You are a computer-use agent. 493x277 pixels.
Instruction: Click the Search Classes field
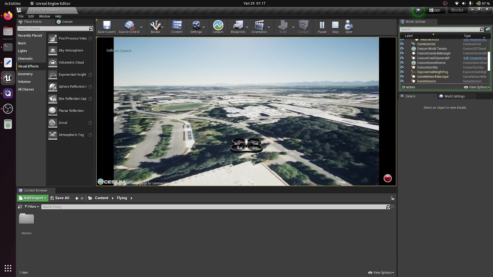(x=55, y=28)
